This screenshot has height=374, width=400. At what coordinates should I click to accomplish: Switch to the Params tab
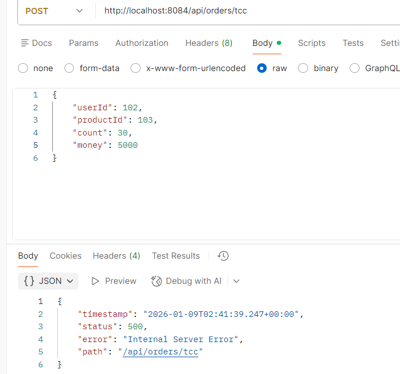click(83, 43)
